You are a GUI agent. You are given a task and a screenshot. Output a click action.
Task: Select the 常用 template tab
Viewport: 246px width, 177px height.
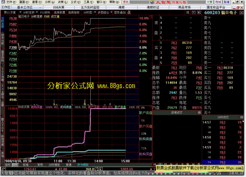40,165
